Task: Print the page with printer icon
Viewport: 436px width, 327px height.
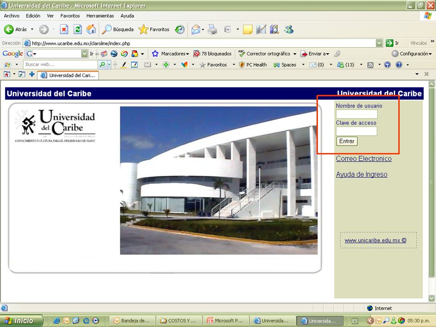Action: pos(213,29)
